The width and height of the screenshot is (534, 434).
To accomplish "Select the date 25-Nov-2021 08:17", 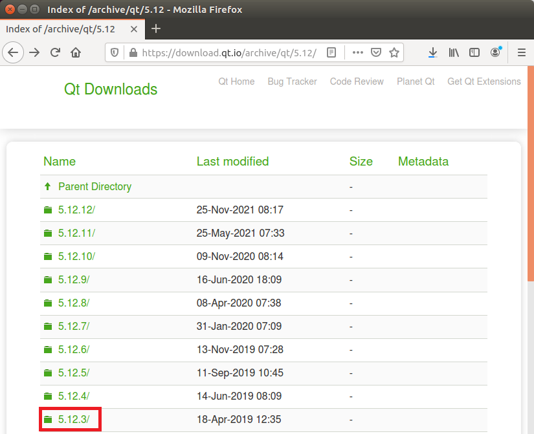I will click(239, 210).
